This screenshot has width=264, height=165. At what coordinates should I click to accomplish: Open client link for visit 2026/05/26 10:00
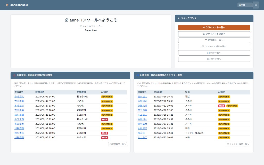coord(19,110)
